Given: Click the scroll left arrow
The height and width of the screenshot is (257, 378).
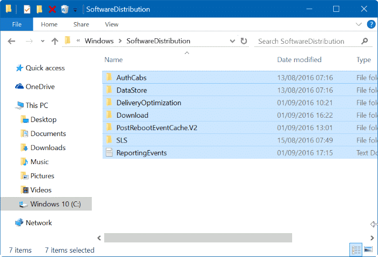Looking at the screenshot, I should click(x=99, y=238).
